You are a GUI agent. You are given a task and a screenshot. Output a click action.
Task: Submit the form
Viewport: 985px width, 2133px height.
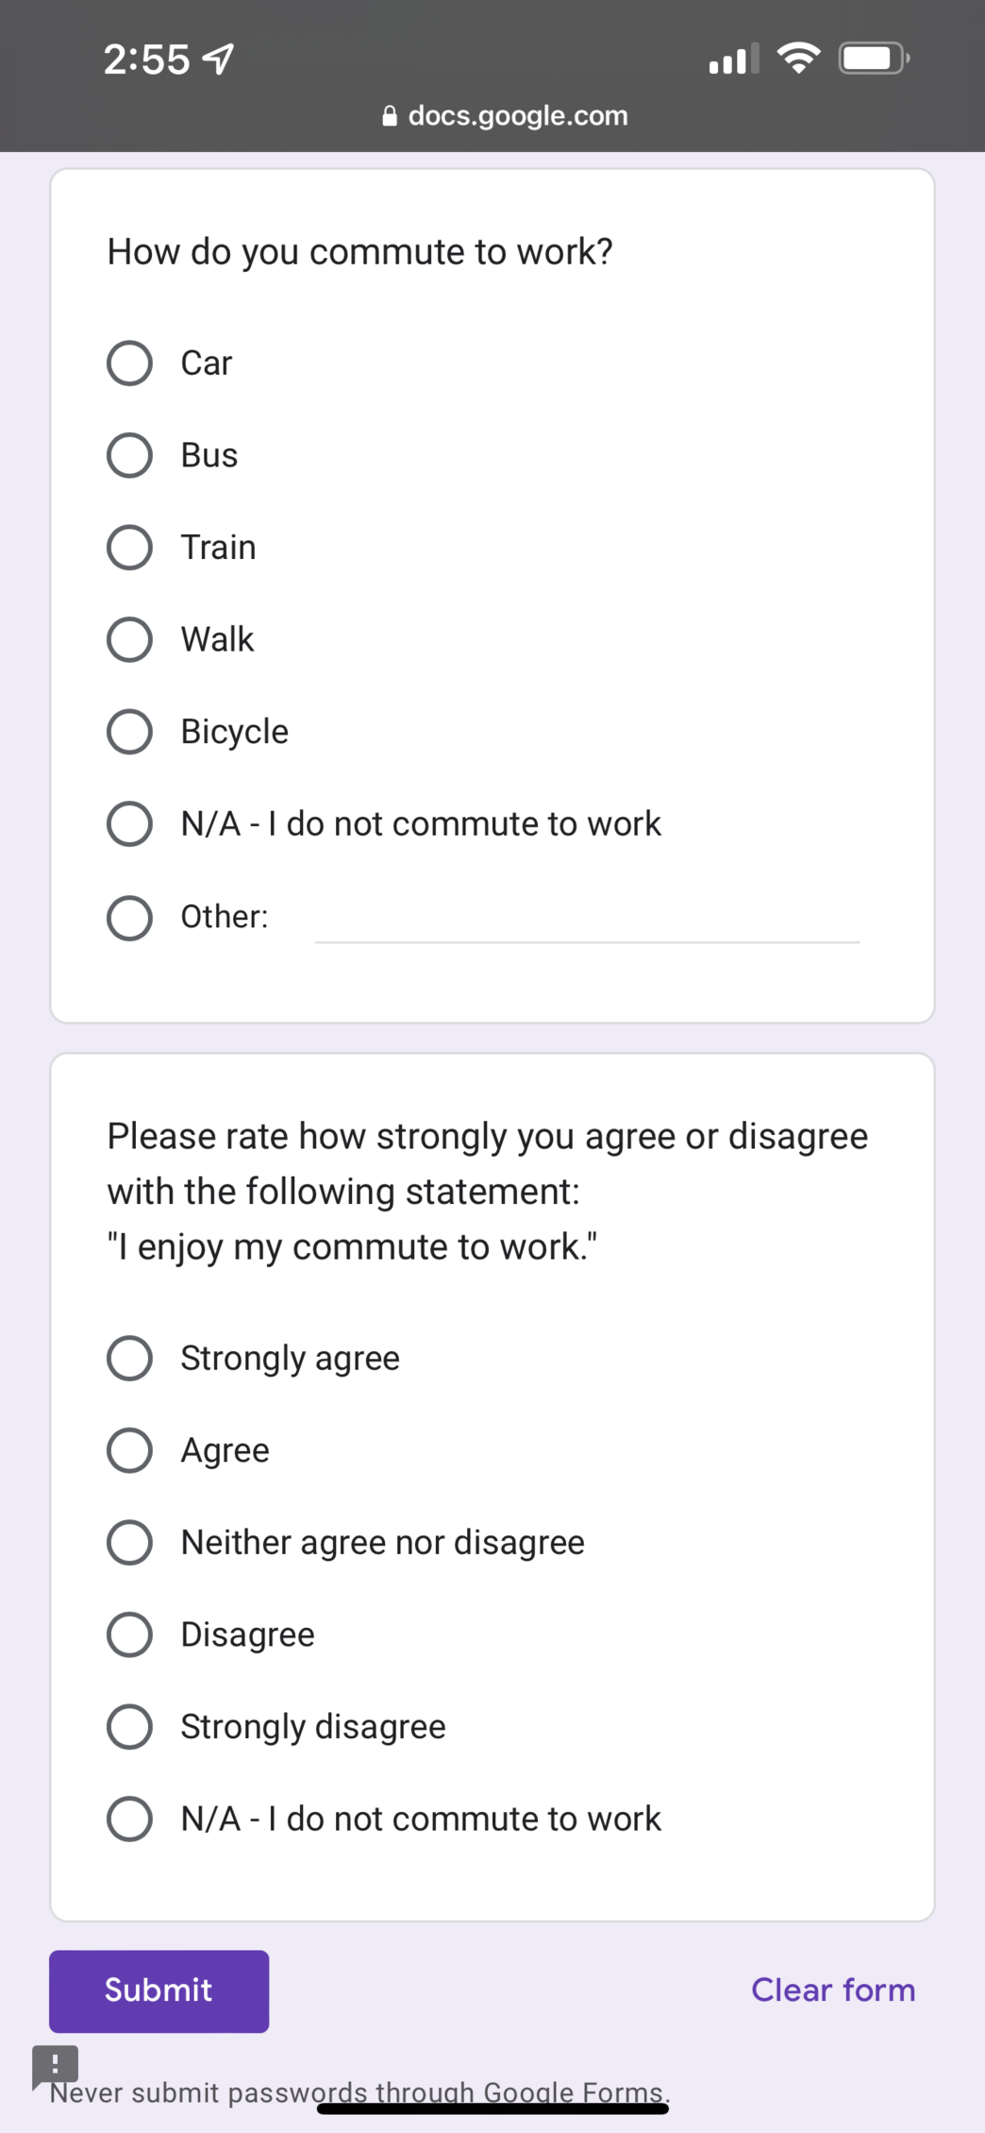pos(158,1989)
